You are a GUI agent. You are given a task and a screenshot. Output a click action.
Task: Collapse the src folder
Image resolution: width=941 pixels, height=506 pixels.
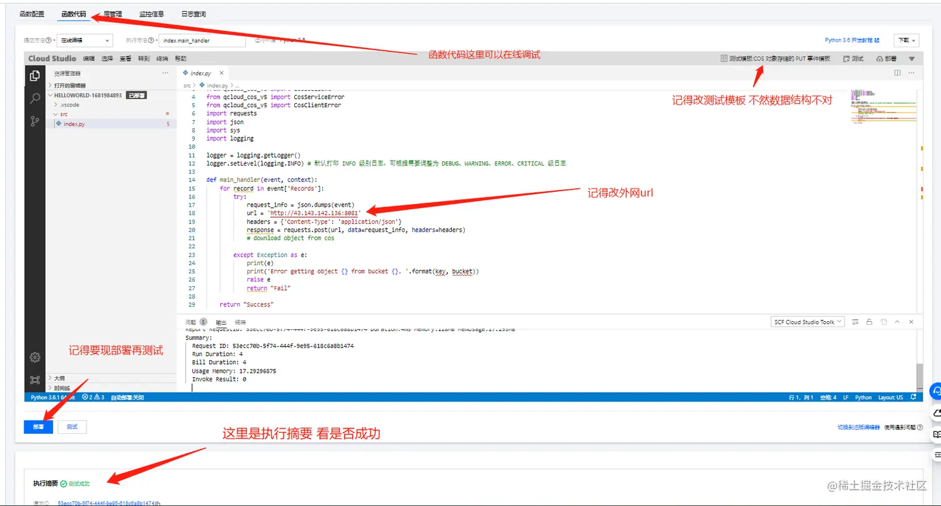(111, 115)
